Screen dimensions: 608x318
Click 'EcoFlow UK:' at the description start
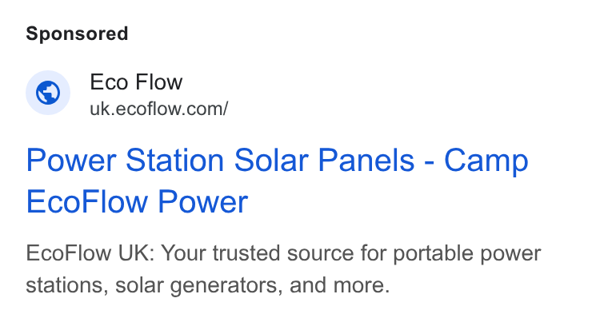[x=90, y=253]
